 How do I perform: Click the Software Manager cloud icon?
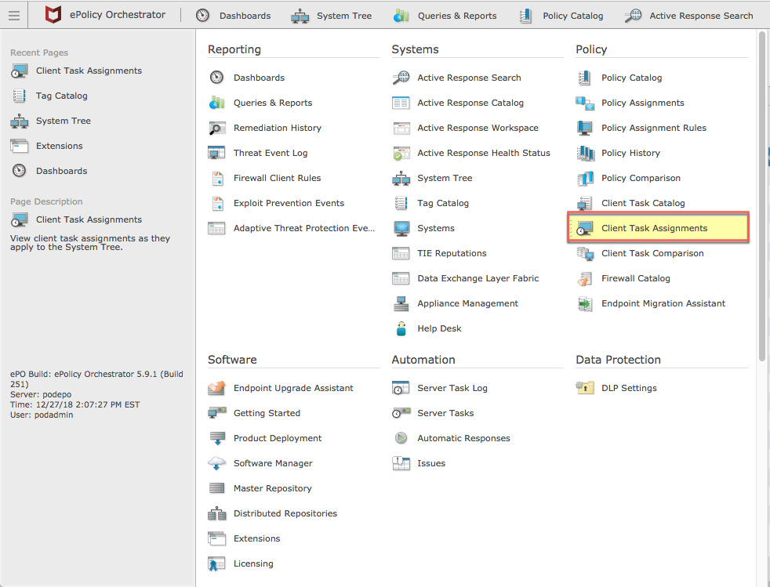(x=216, y=463)
